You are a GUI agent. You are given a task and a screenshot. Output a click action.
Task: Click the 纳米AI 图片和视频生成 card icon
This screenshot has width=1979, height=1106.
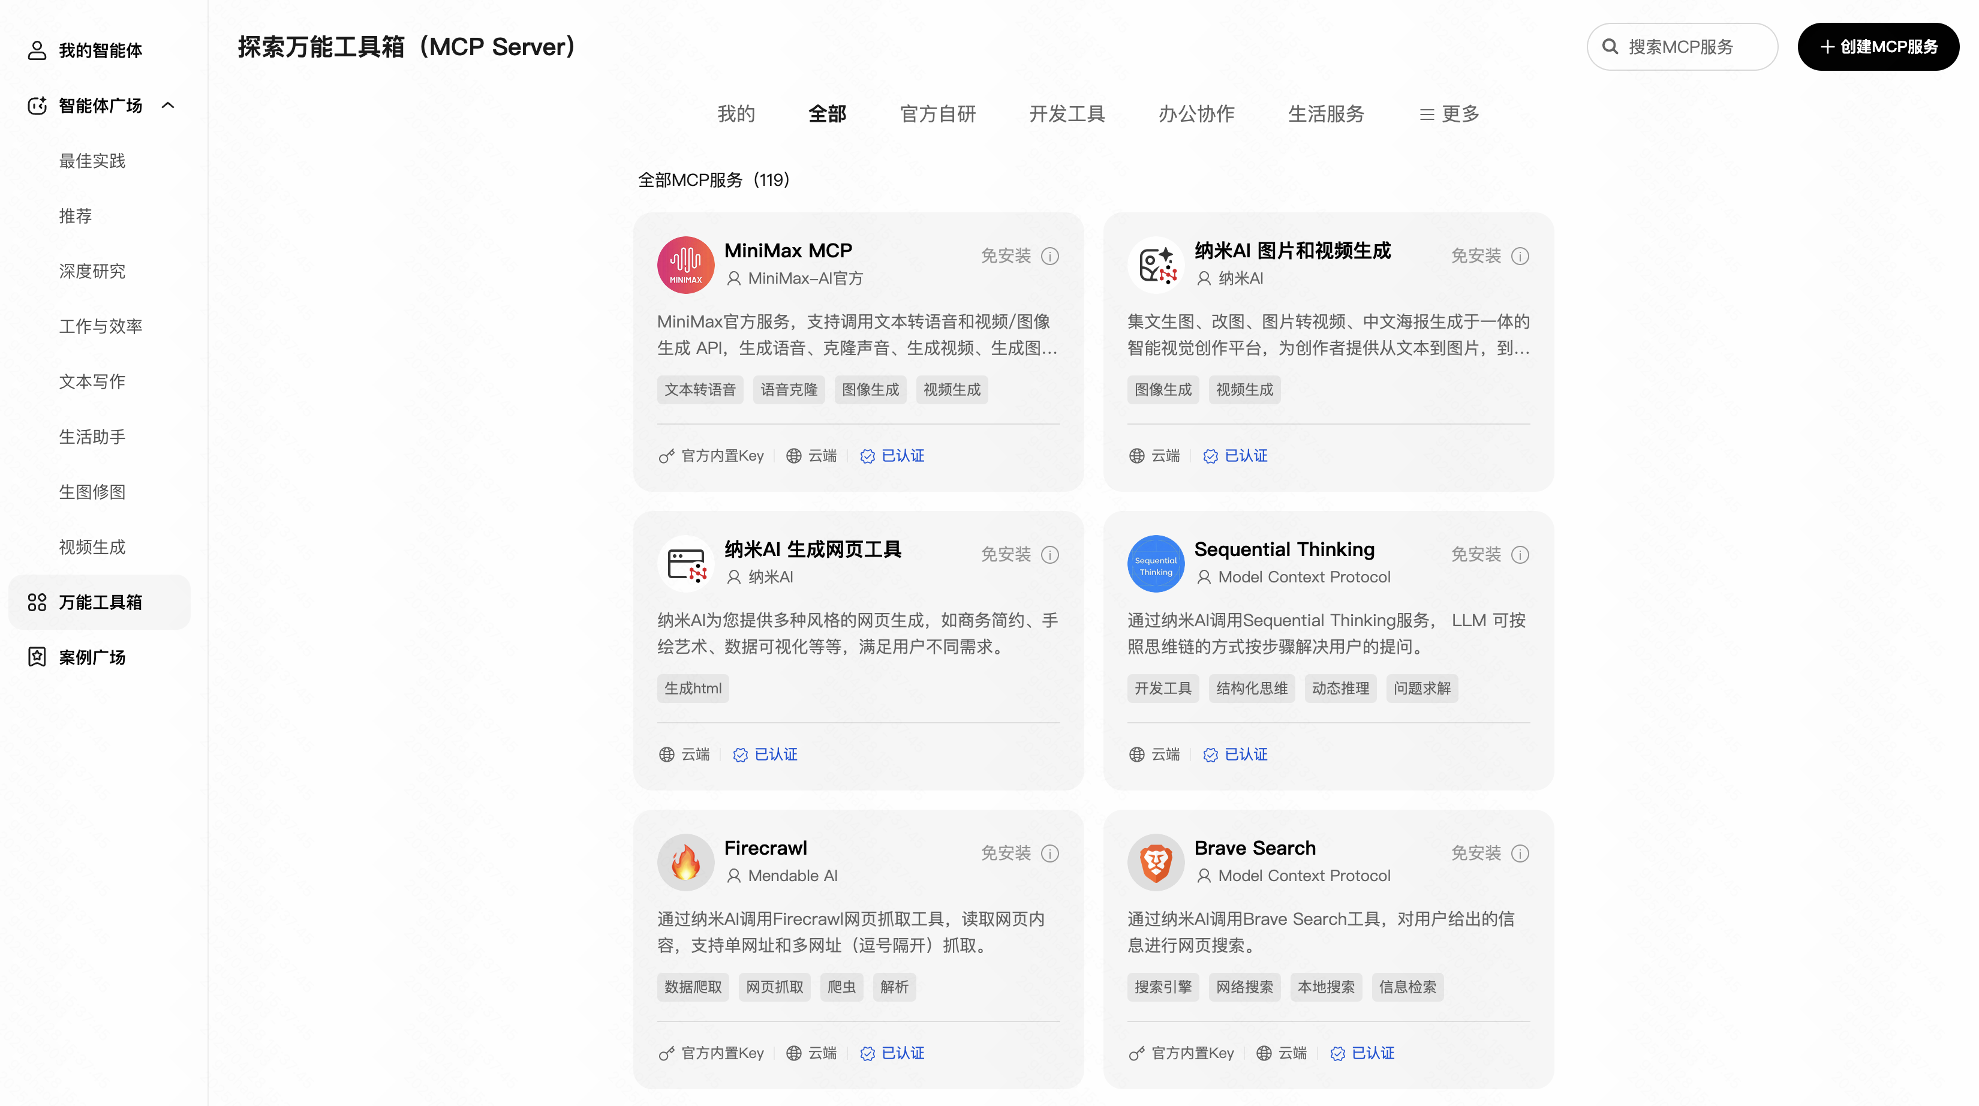click(x=1156, y=265)
